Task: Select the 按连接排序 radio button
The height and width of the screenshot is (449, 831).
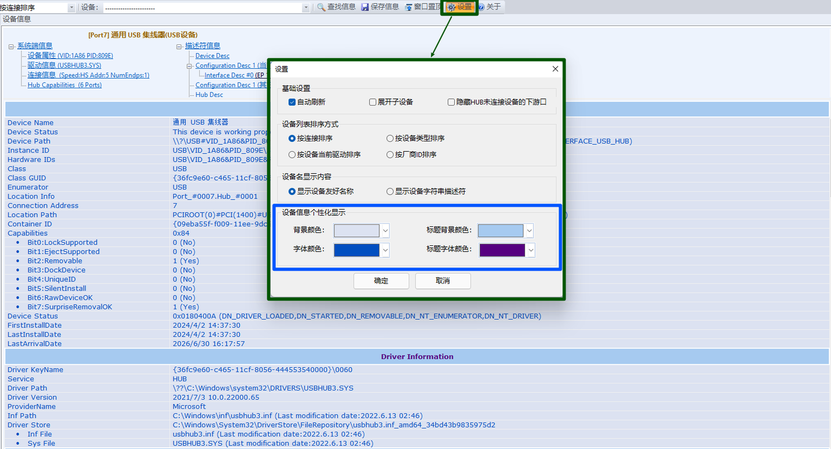Action: 292,139
